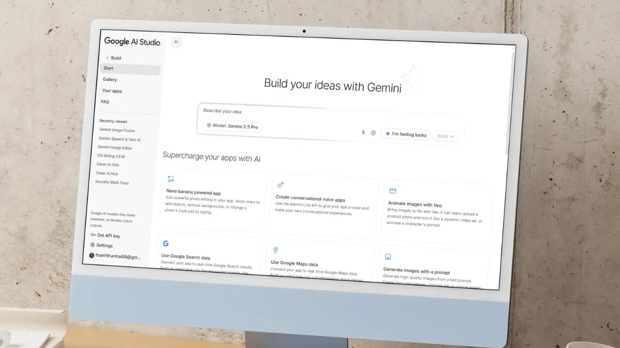Collapse Build using the back chevron
The height and width of the screenshot is (348, 620).
click(x=107, y=58)
